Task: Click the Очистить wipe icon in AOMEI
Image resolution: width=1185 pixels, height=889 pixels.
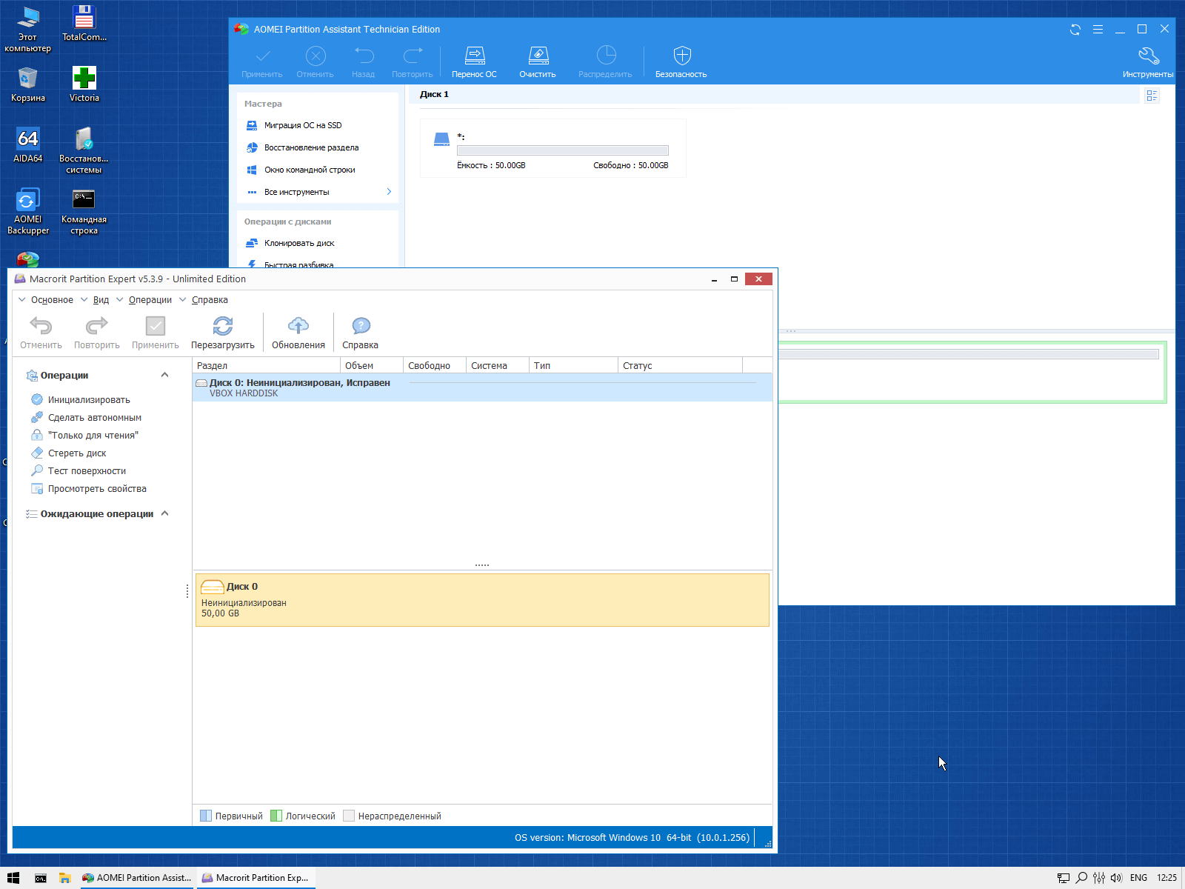Action: (x=538, y=57)
